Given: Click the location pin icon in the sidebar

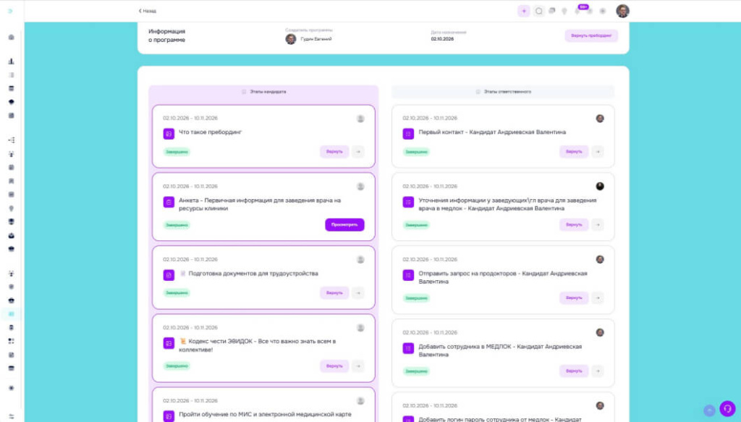Looking at the screenshot, I should [x=12, y=208].
